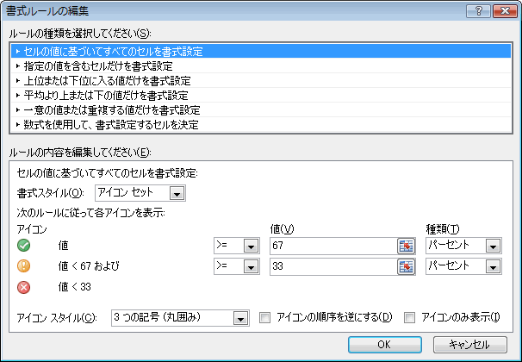Select rule type 指定の値を含むセルだけを書式設定
This screenshot has height=362, width=522.
(x=261, y=66)
